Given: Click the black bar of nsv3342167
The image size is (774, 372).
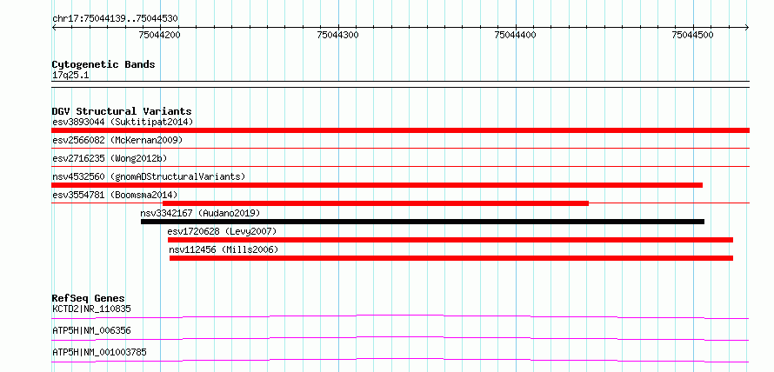Looking at the screenshot, I should [x=423, y=222].
